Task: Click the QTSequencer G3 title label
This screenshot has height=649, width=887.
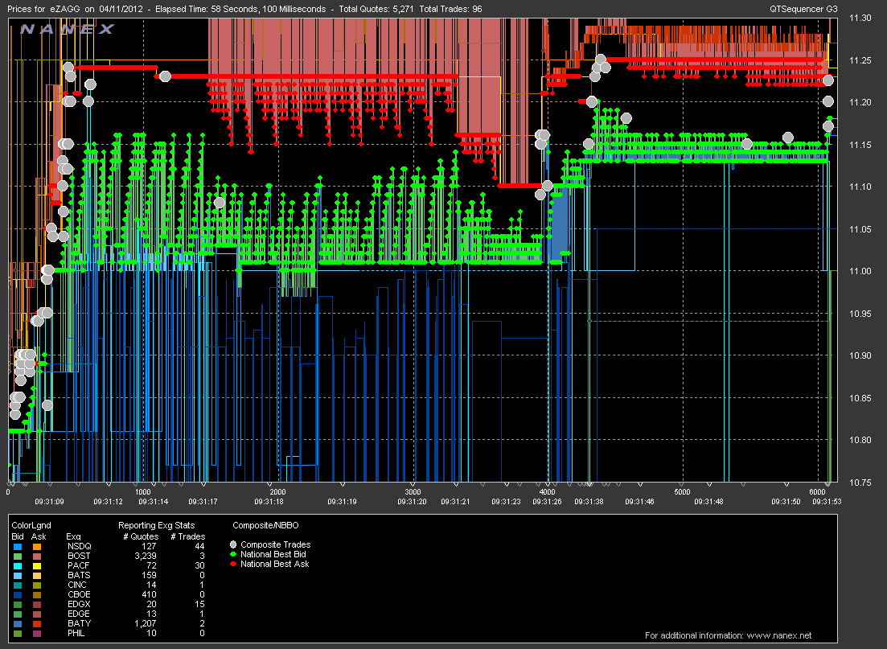Action: click(803, 9)
